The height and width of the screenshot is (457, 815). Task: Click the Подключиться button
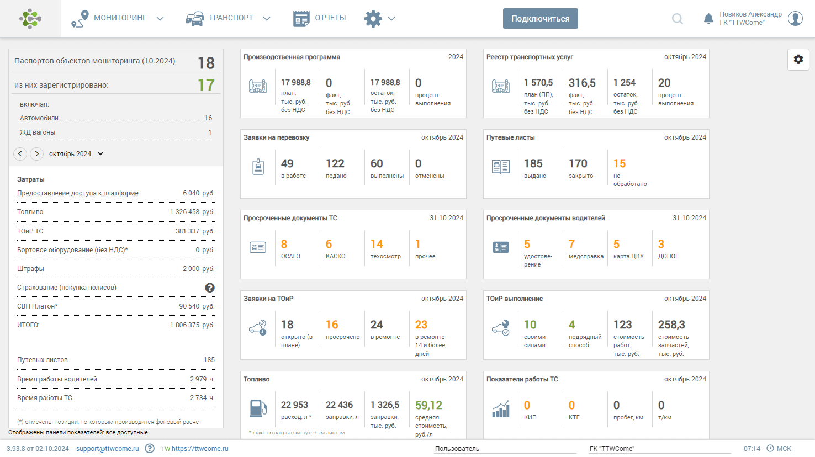(x=541, y=18)
